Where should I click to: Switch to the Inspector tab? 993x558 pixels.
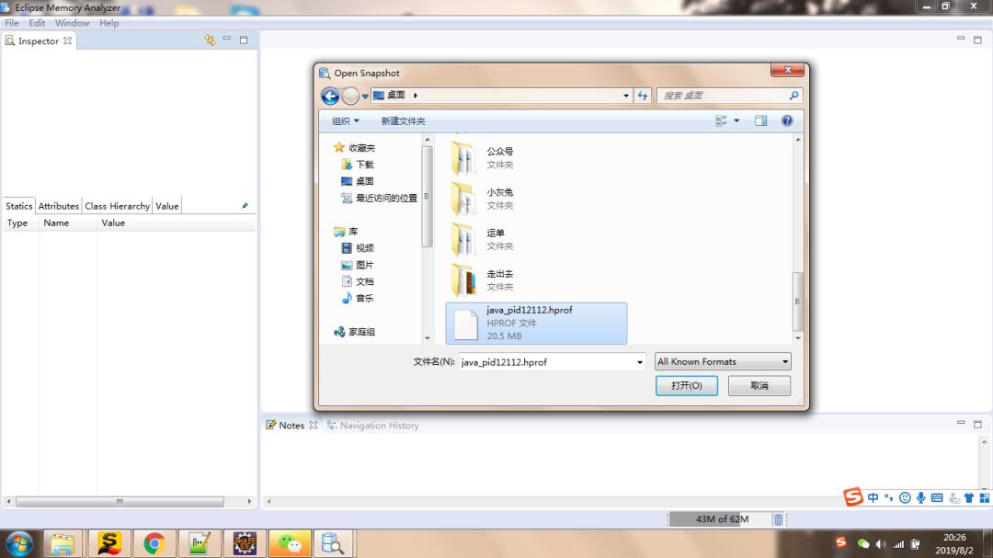click(x=38, y=41)
